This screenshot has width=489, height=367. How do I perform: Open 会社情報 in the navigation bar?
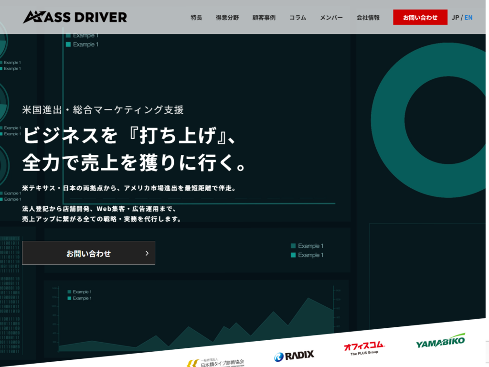coord(368,18)
